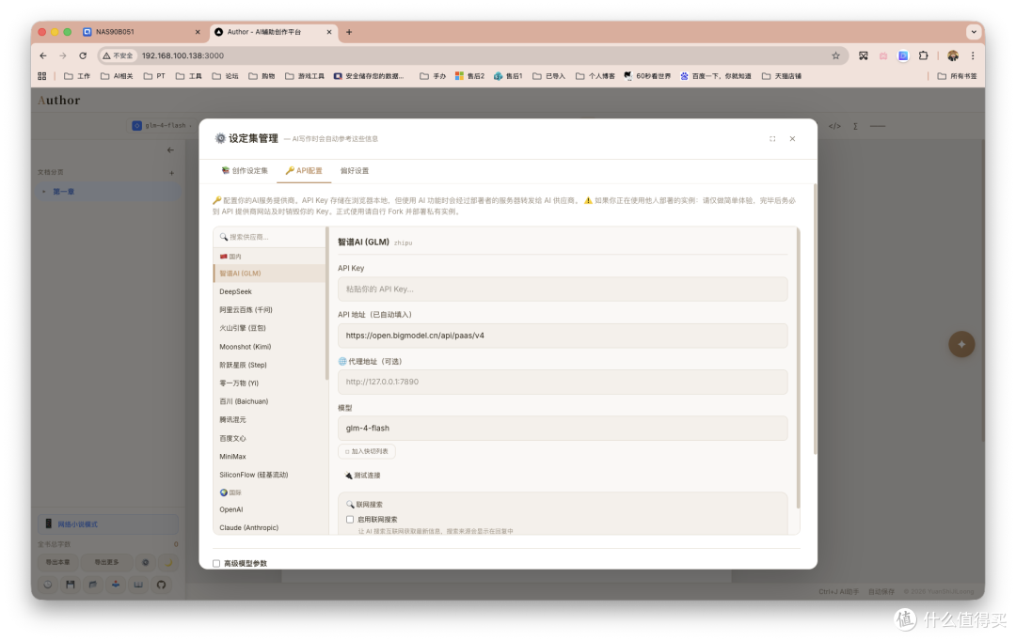Click the floppy disk save icon

(x=71, y=585)
